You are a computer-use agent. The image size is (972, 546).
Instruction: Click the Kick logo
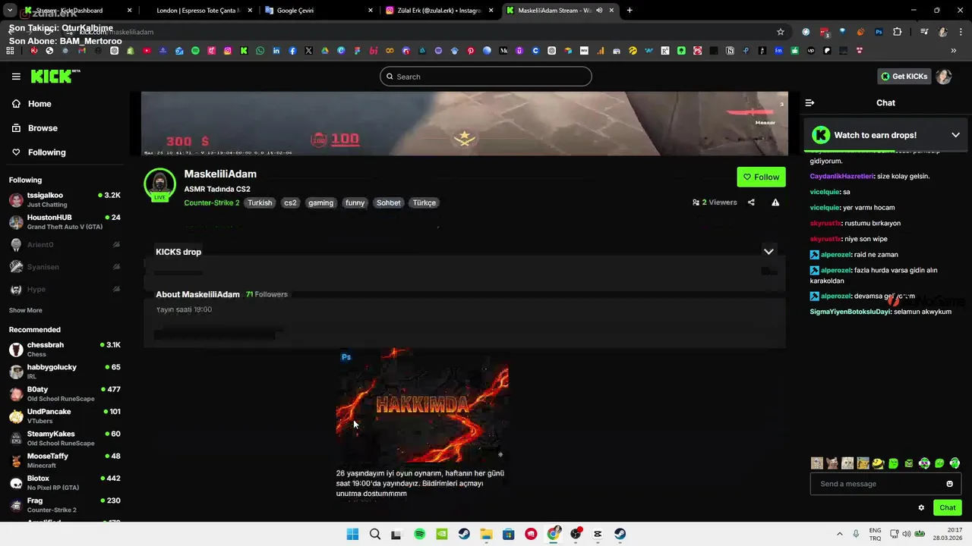tap(55, 76)
